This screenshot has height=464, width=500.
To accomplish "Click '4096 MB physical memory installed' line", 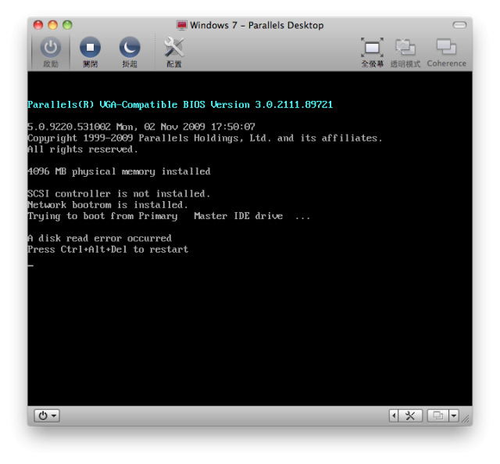I will [119, 172].
